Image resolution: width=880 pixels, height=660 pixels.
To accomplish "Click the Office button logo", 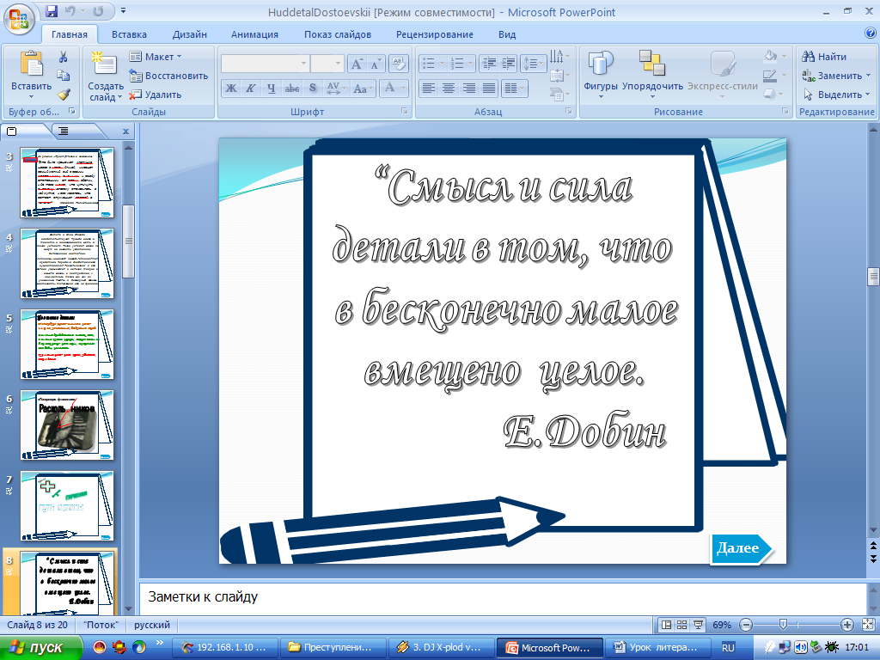I will [19, 20].
